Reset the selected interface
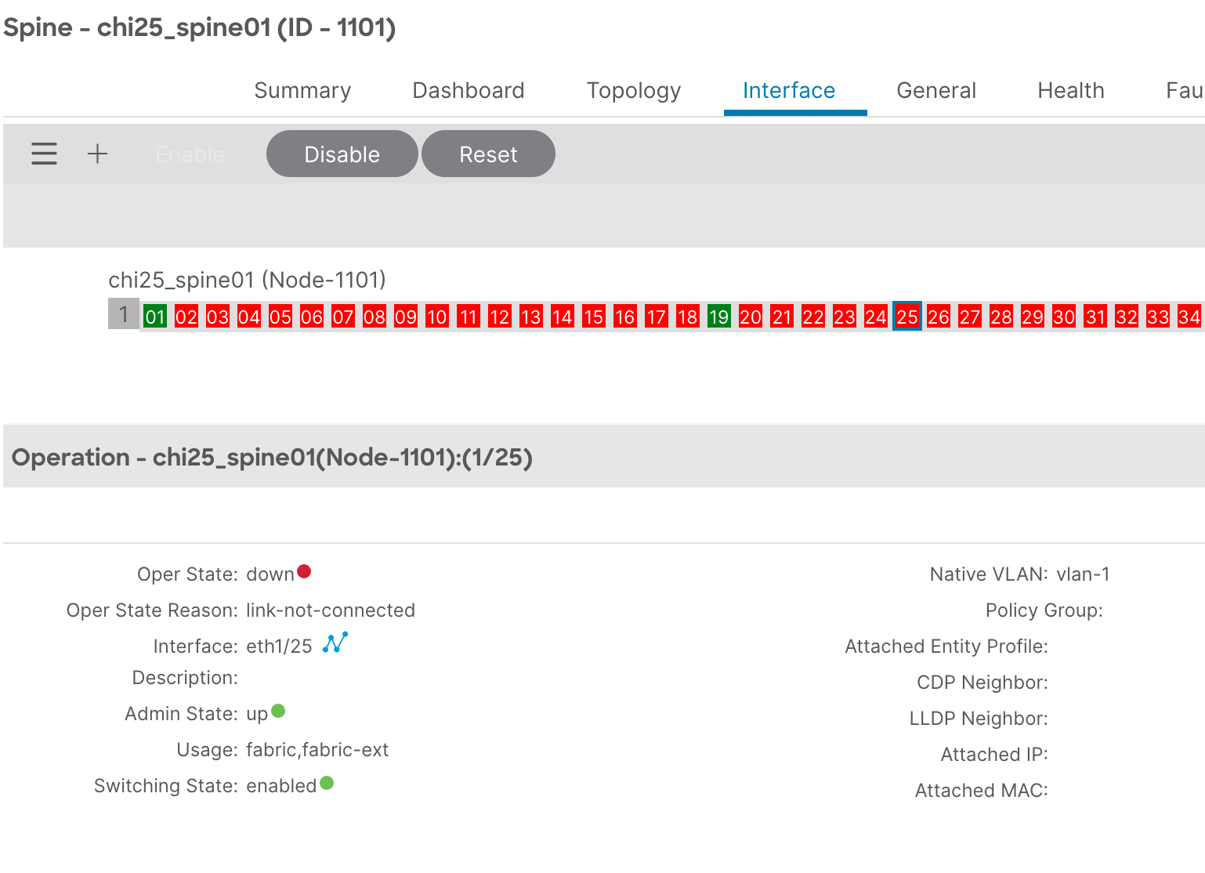The image size is (1205, 873). coord(488,154)
